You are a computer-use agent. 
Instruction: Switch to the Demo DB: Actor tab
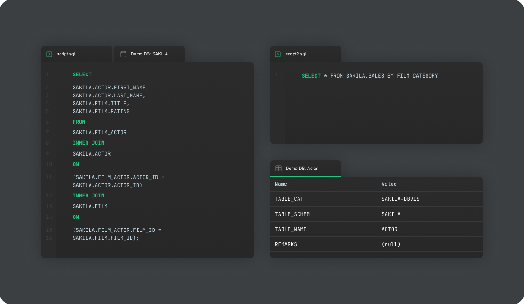pos(305,168)
